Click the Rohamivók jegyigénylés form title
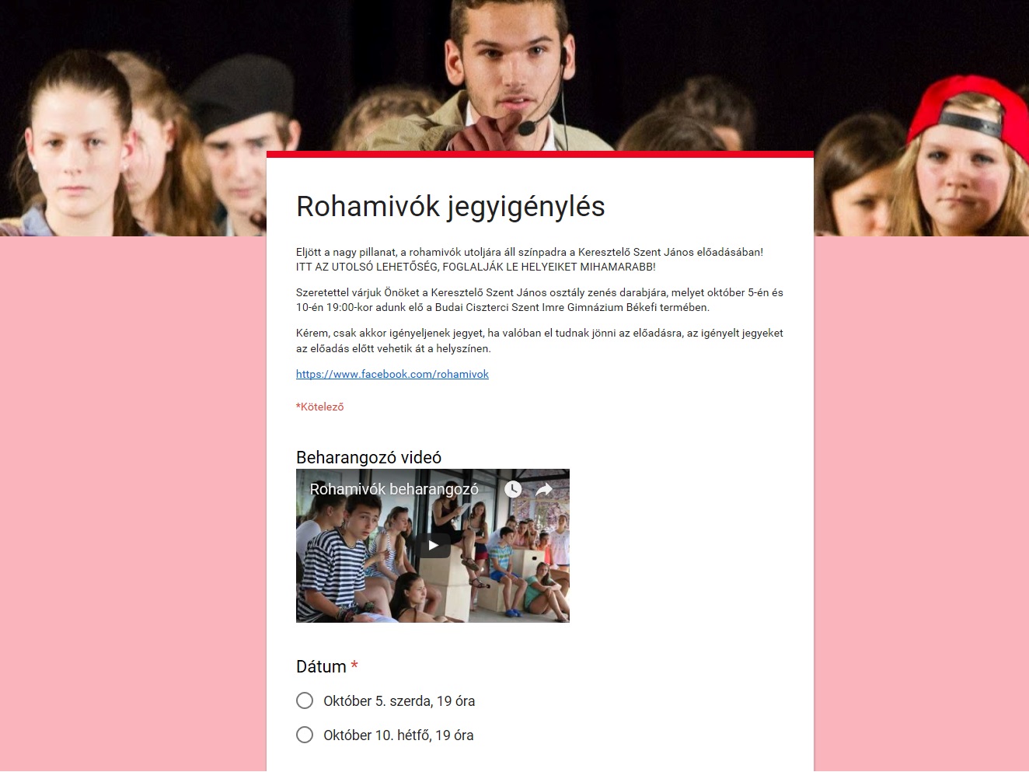This screenshot has width=1029, height=772. 451,207
